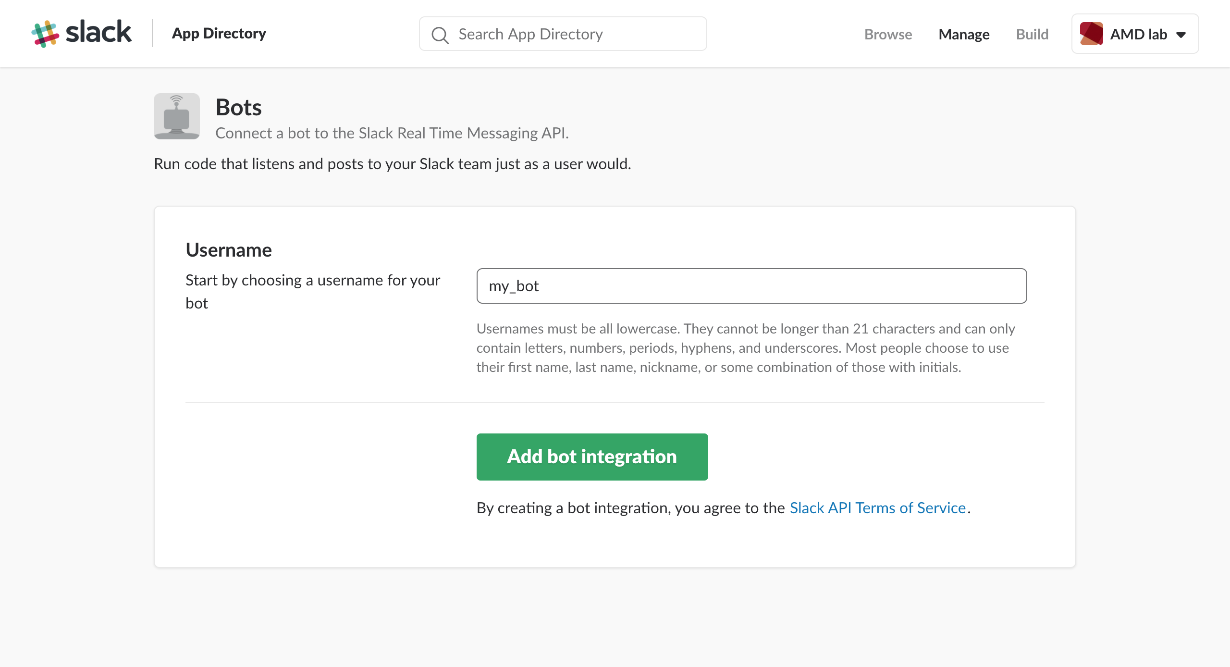
Task: Click the Username section heading
Action: pos(229,250)
